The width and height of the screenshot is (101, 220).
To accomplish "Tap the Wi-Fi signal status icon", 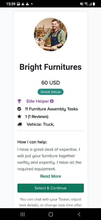I will [x=86, y=4].
